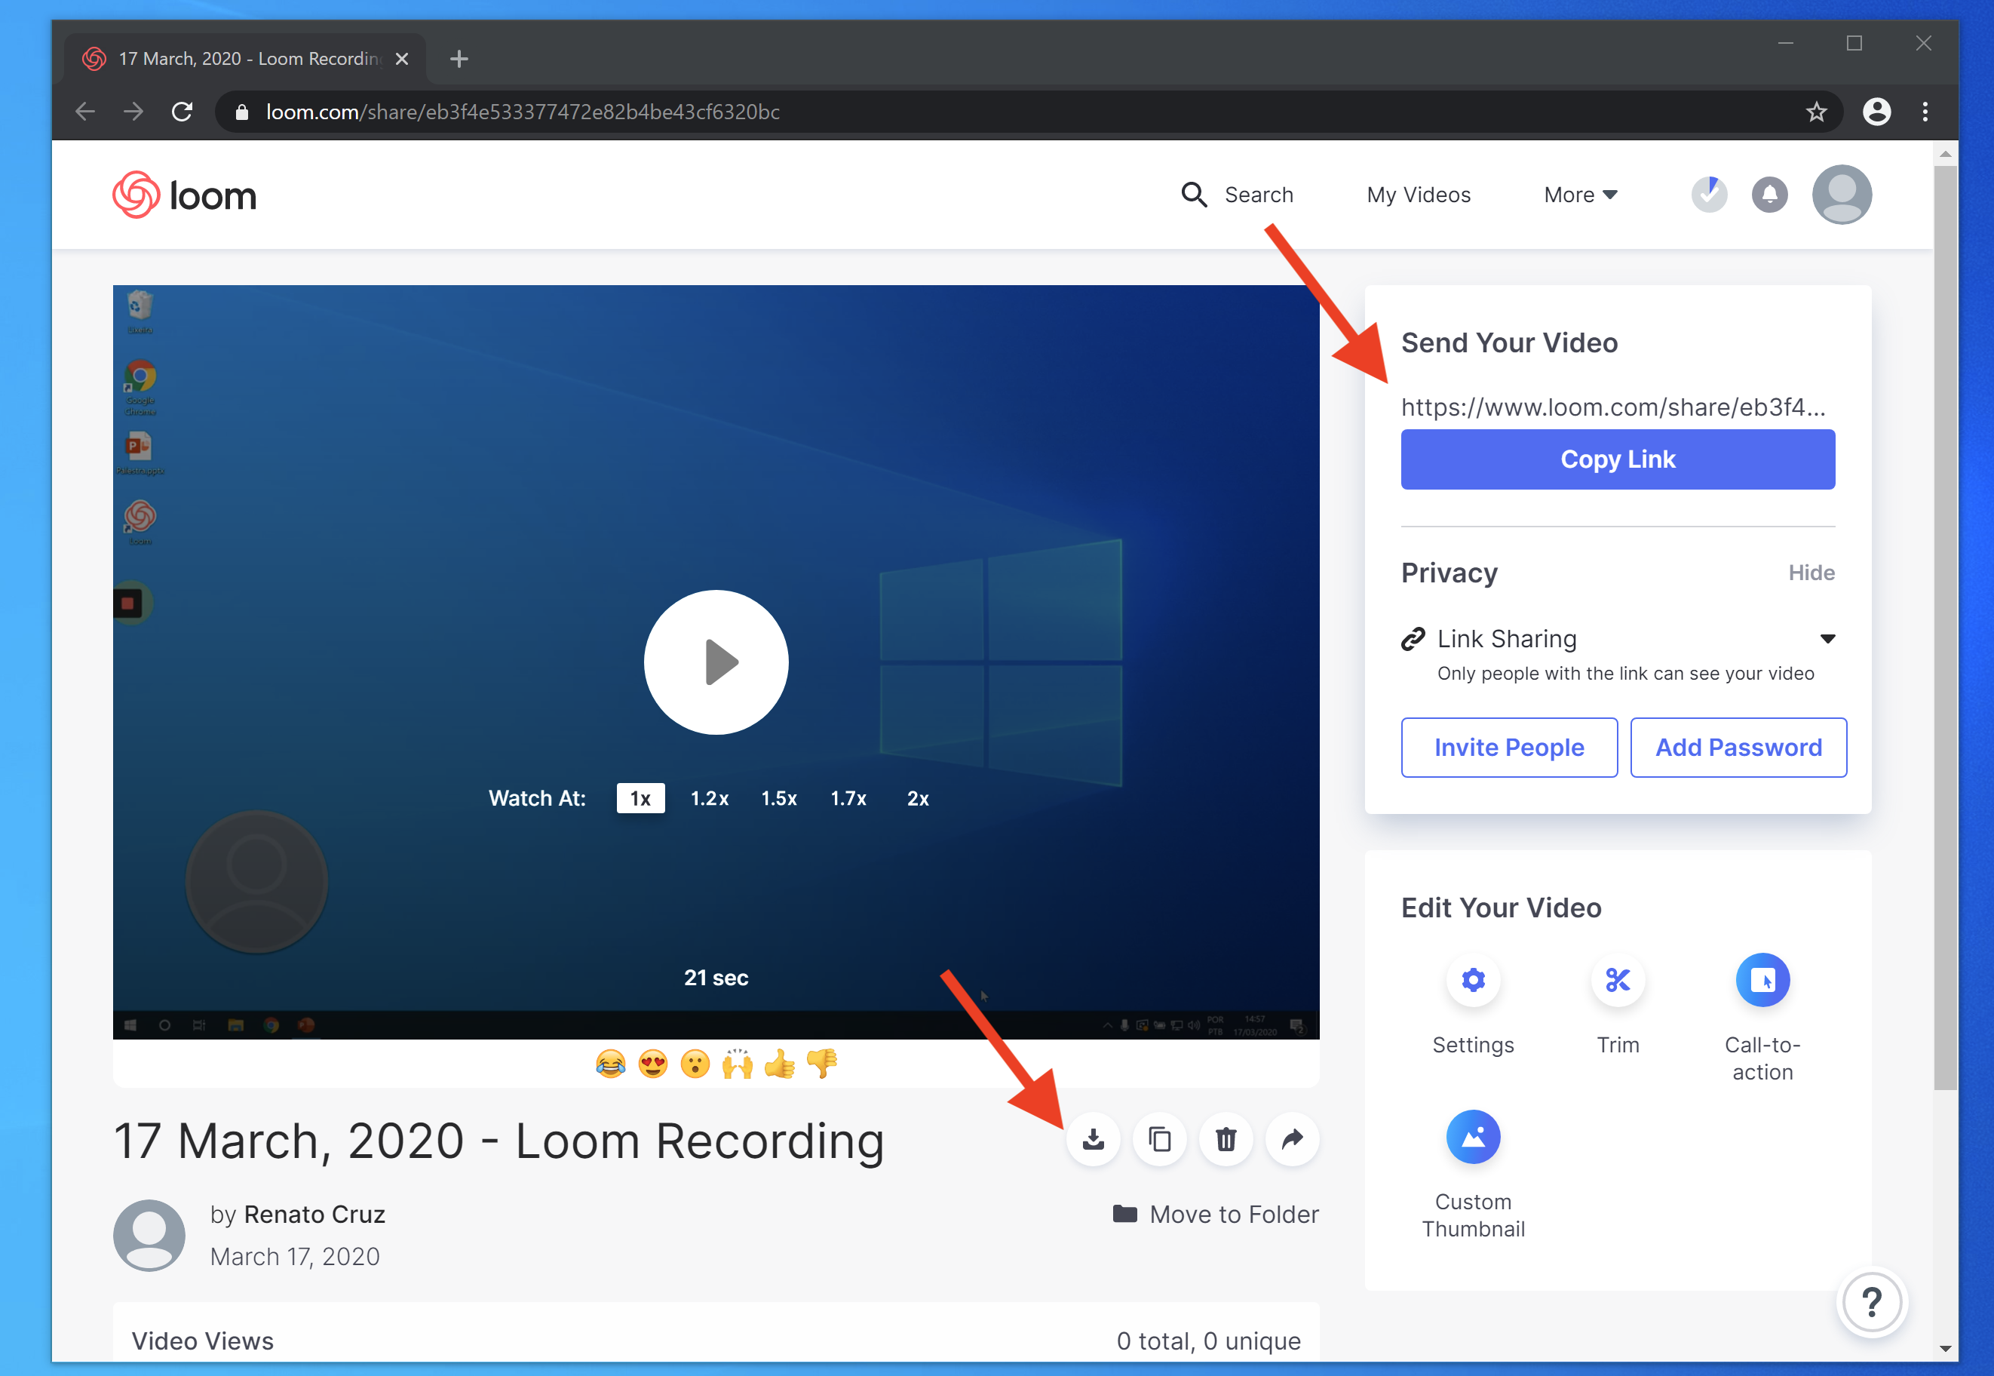This screenshot has width=1994, height=1376.
Task: Open the user profile avatar menu
Action: (x=1842, y=194)
